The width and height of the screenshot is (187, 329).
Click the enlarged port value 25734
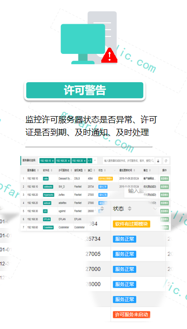coord(93,239)
